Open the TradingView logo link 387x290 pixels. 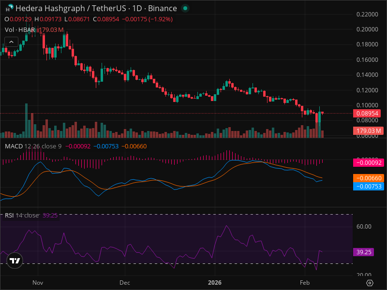tap(15, 261)
